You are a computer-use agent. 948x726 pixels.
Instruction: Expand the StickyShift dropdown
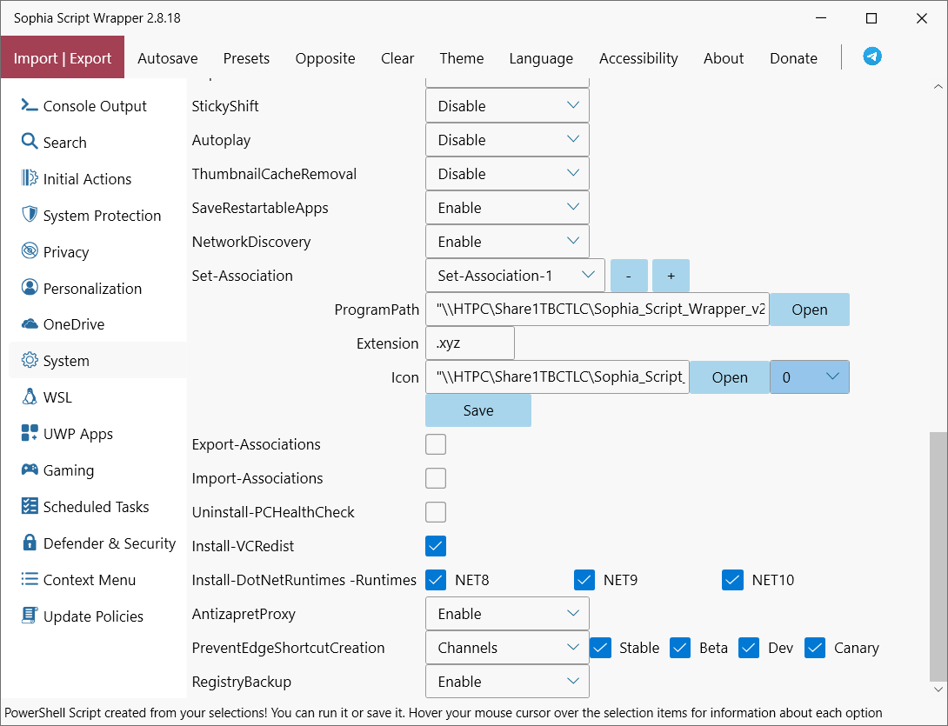pos(507,106)
